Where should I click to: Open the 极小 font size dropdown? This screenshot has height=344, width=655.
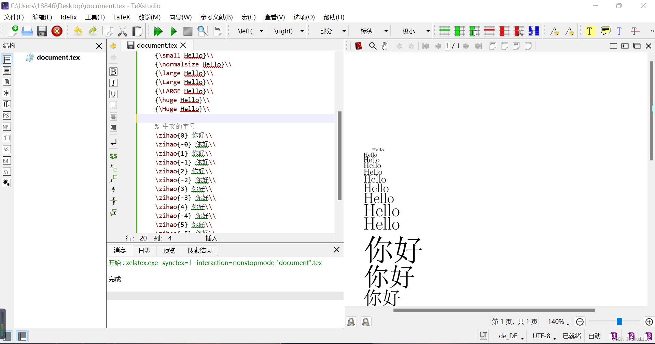click(x=428, y=31)
